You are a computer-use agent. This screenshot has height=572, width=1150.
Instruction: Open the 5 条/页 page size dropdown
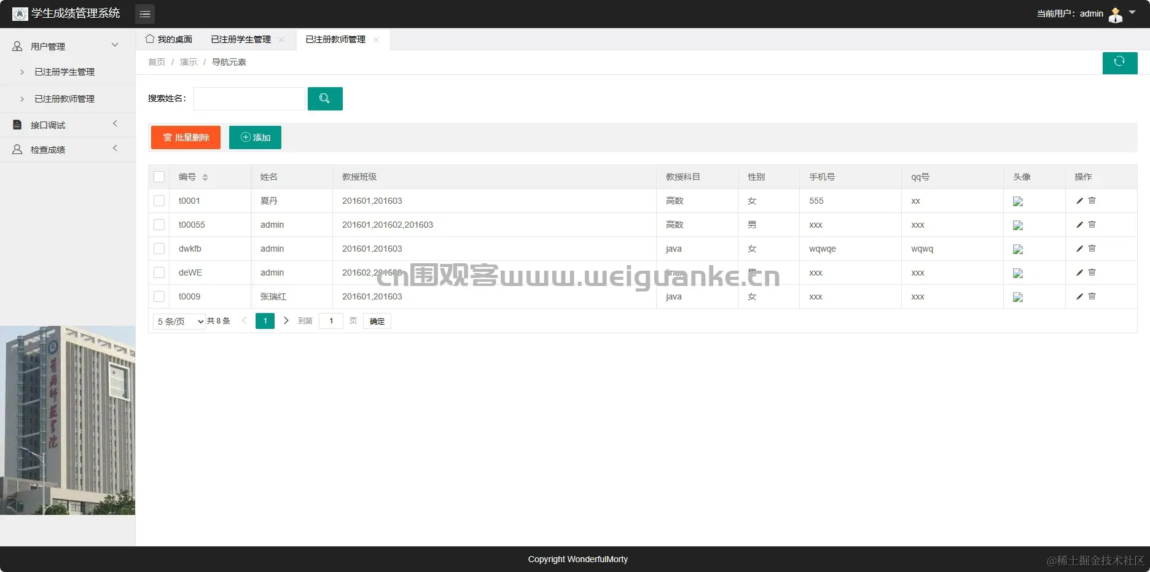[x=179, y=321]
